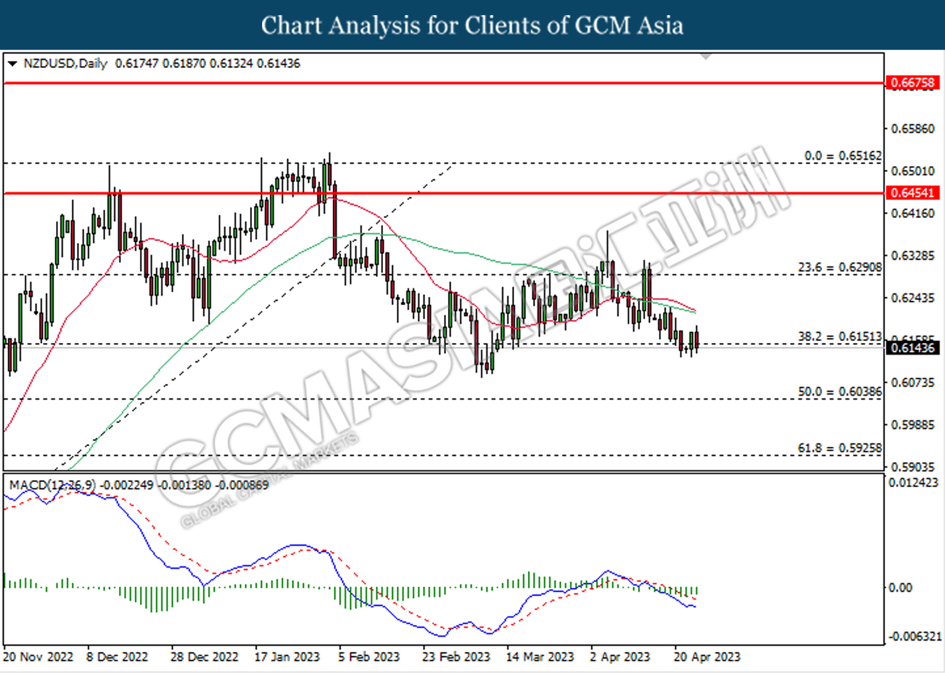Click the price axis value 0.59035
Screen dimensions: 945x674
[x=913, y=467]
